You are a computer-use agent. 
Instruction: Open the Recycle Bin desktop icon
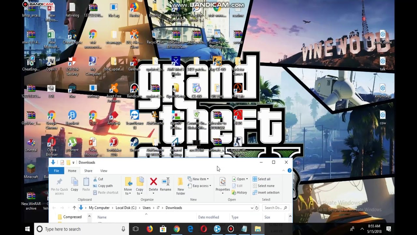coord(155,37)
